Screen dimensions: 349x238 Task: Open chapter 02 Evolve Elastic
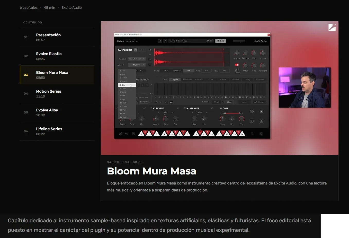[x=57, y=56]
